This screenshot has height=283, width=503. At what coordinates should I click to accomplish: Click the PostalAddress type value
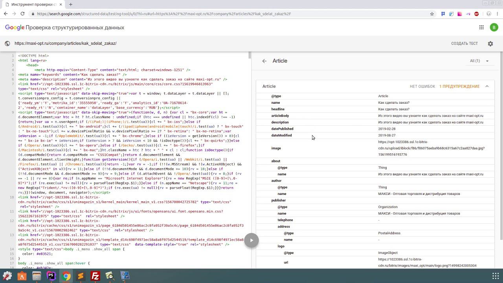click(x=389, y=233)
